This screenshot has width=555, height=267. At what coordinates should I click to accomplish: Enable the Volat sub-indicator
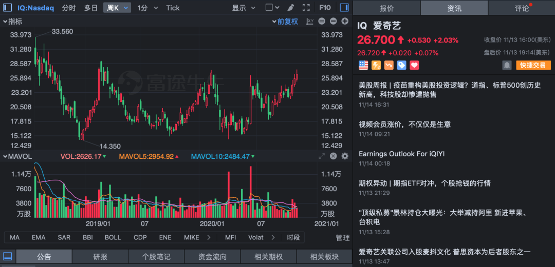[256, 237]
